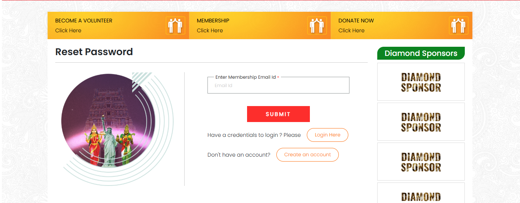Open 'Click Here' under Membership
The height and width of the screenshot is (203, 520).
click(x=210, y=30)
